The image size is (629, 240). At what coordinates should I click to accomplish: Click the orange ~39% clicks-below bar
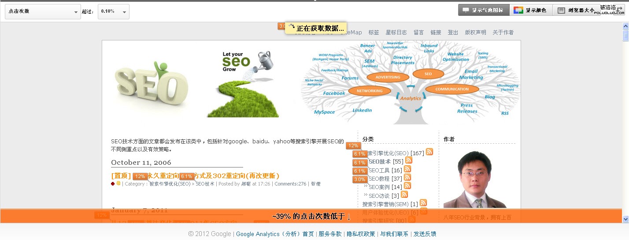[311, 216]
